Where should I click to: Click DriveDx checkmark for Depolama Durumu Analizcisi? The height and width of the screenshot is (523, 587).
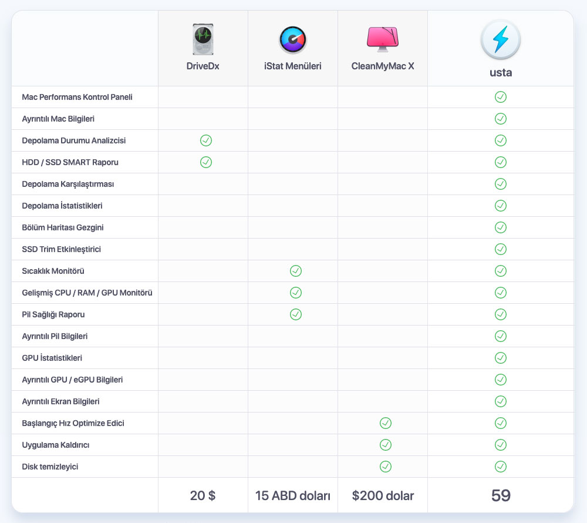(206, 140)
